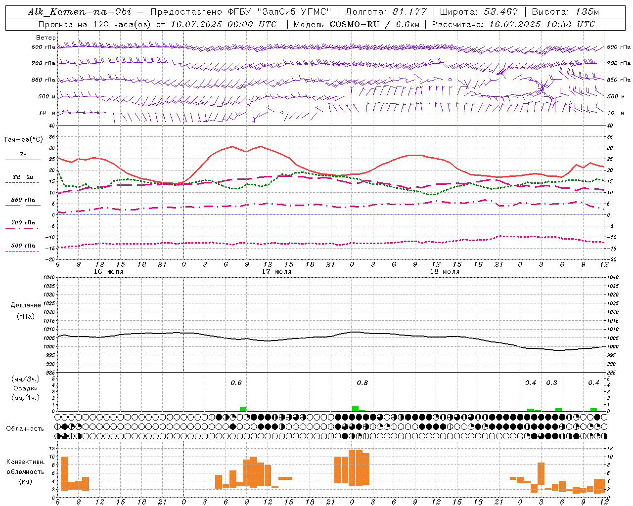Click the Тем-ра(°C) axis title
The height and width of the screenshot is (506, 633).
23,140
